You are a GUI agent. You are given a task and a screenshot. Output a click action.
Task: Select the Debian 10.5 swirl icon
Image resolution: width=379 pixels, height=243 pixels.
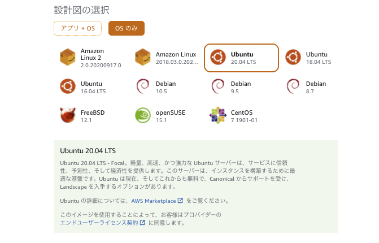tap(143, 87)
